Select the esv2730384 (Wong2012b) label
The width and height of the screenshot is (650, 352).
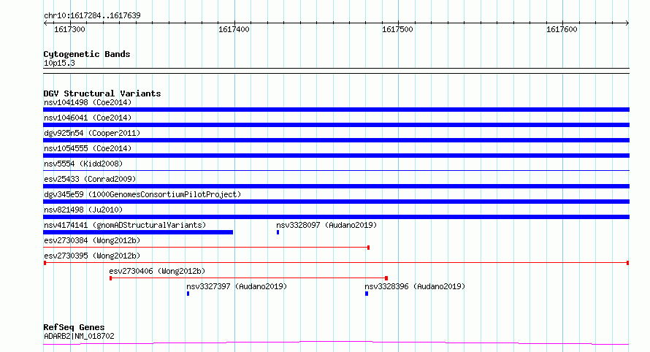(92, 240)
